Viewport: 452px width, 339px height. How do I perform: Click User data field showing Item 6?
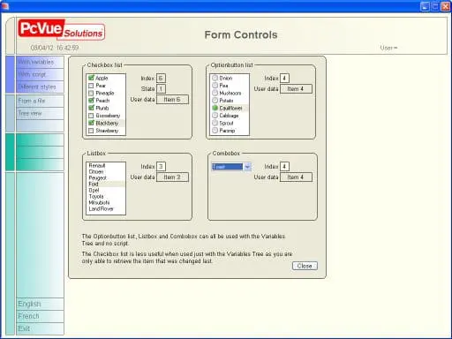tap(172, 100)
